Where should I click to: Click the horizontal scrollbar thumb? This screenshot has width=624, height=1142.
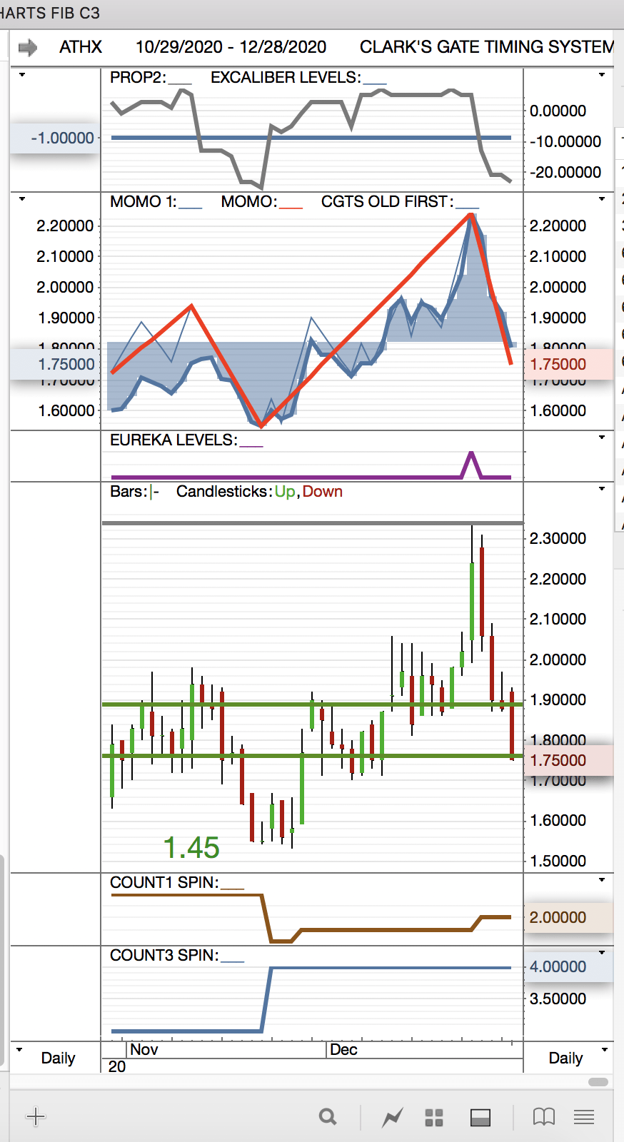coord(598,1082)
